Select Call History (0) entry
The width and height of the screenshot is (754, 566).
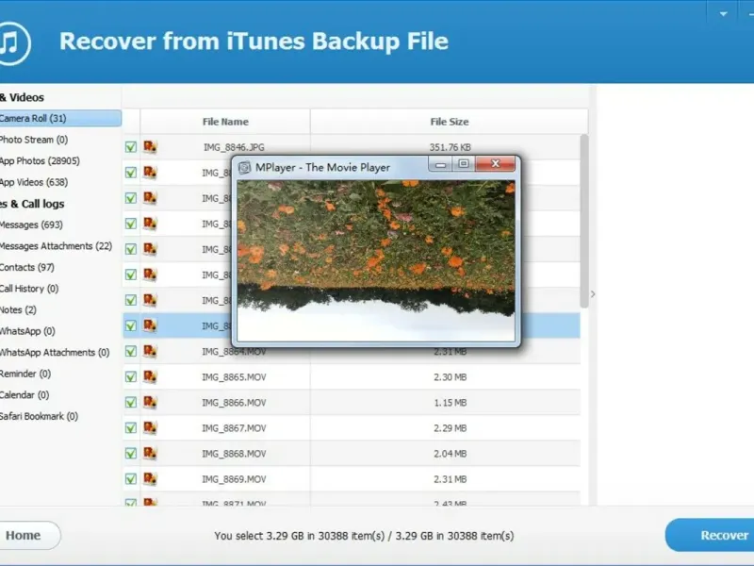click(x=29, y=289)
